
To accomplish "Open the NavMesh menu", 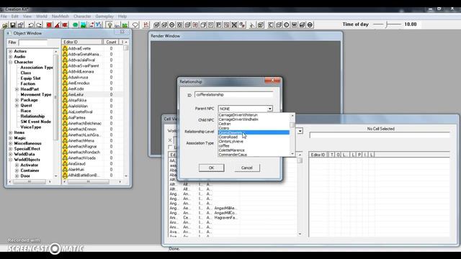I will (61, 17).
